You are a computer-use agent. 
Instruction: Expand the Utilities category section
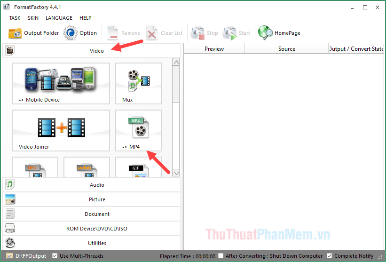point(91,243)
